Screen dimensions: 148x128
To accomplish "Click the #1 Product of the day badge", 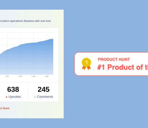I will (111, 64).
